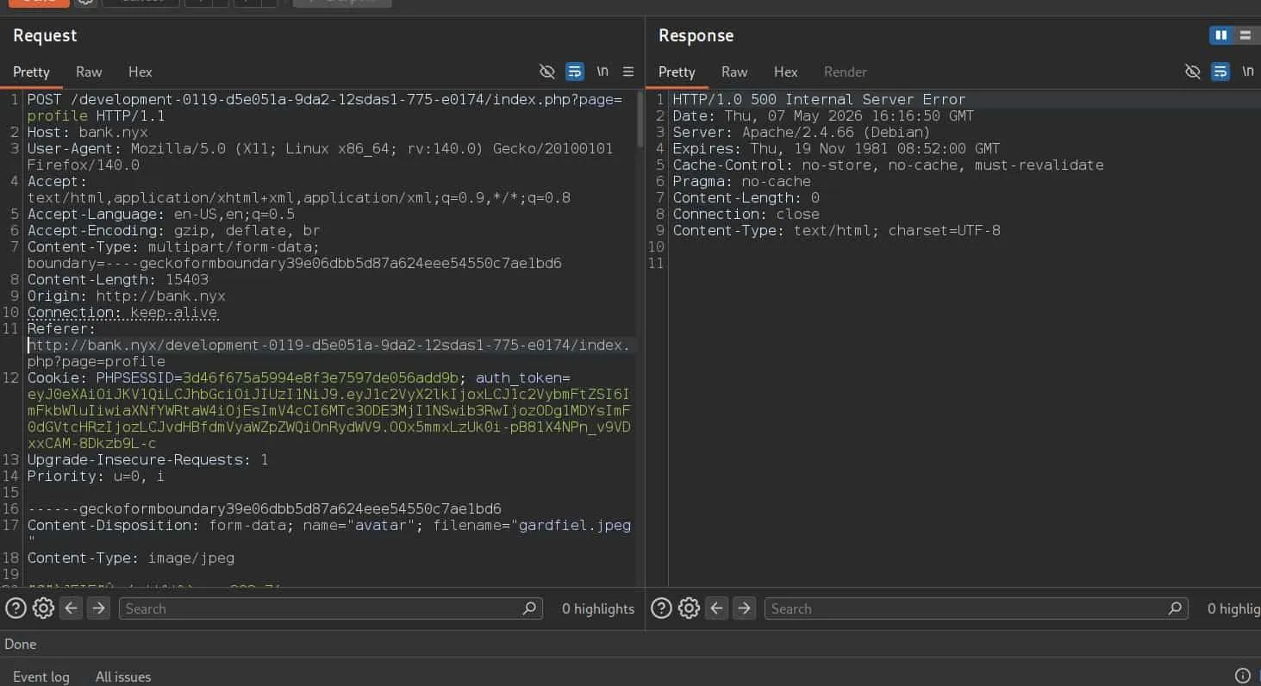Select the Raw tab in Request

click(x=89, y=72)
